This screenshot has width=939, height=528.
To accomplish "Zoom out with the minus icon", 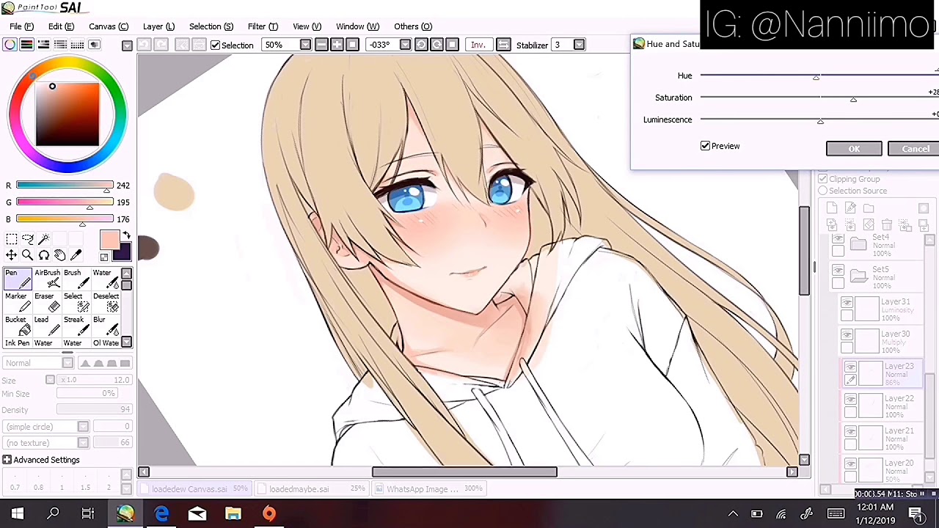I will [x=321, y=45].
